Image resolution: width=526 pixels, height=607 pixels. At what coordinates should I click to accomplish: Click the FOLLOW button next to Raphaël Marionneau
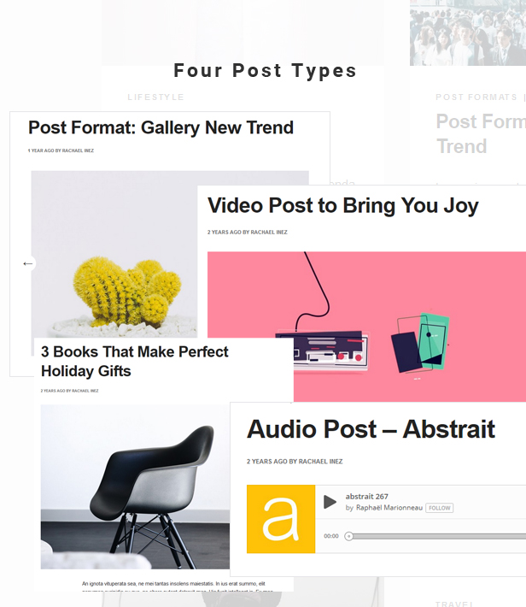click(x=440, y=508)
